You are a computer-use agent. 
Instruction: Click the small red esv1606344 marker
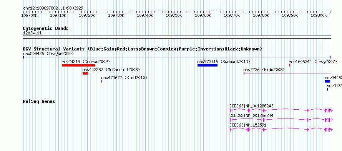tap(289, 65)
